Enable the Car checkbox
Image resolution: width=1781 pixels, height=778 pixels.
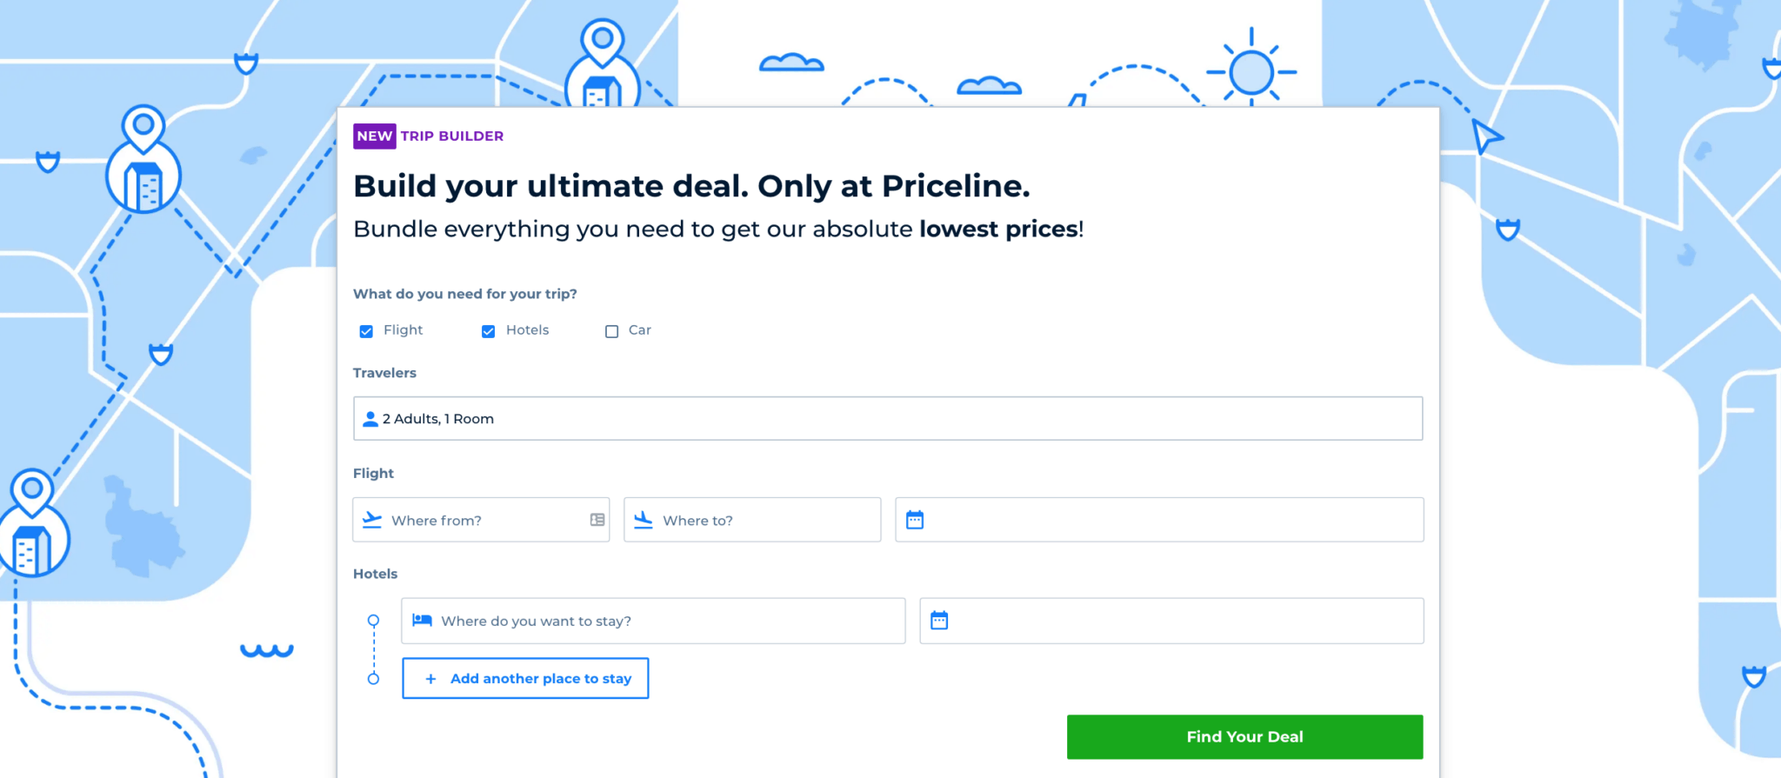click(611, 330)
